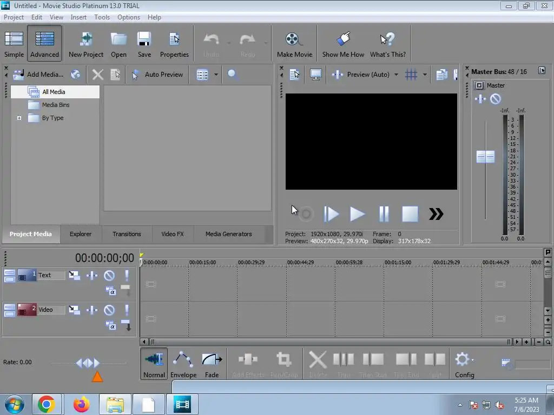Screen dimensions: 554x415
Task: Save the current project
Action: (x=144, y=44)
